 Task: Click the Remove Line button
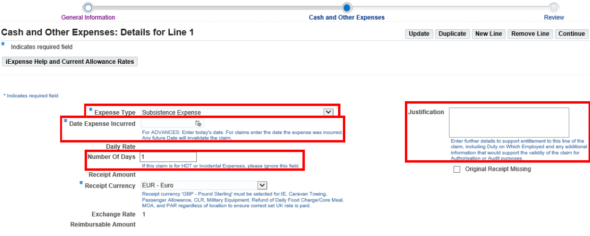(x=530, y=34)
